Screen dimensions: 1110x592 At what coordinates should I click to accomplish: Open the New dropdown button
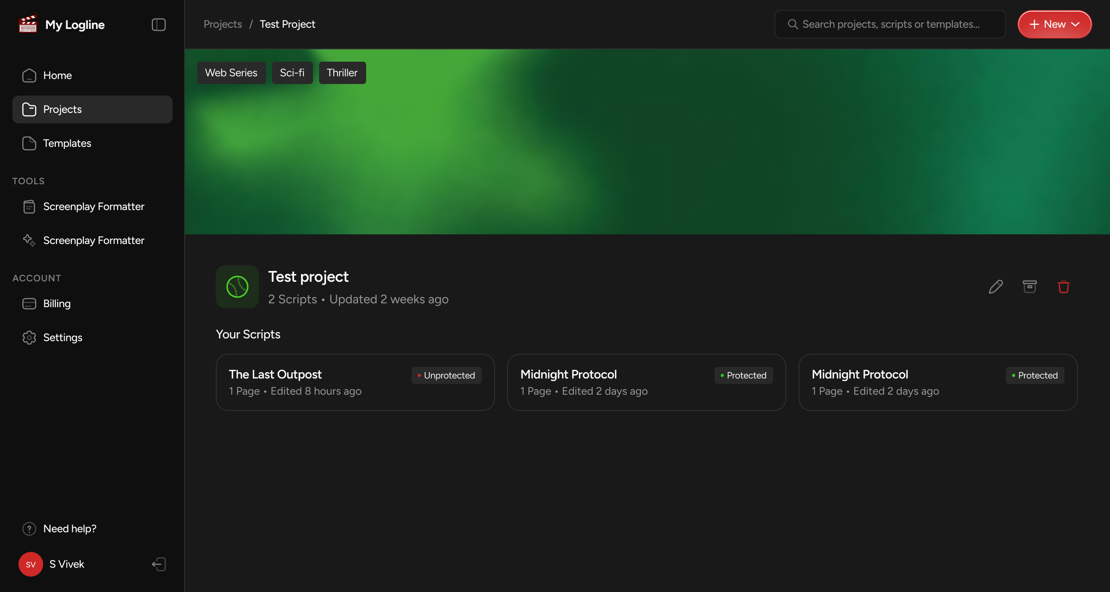click(1054, 24)
